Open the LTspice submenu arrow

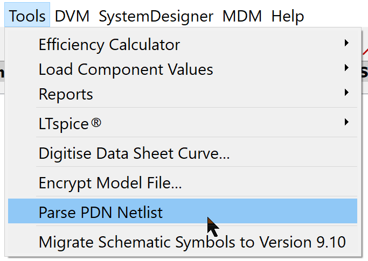click(347, 123)
